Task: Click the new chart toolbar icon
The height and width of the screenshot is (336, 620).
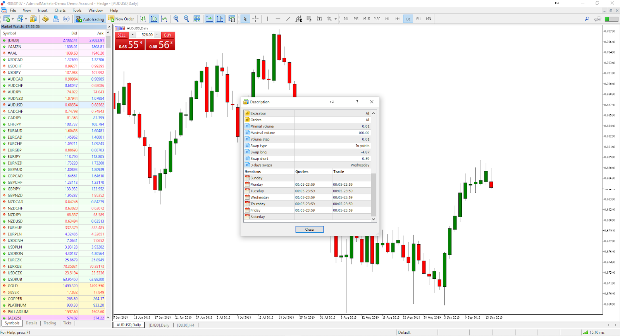Action: (7, 19)
